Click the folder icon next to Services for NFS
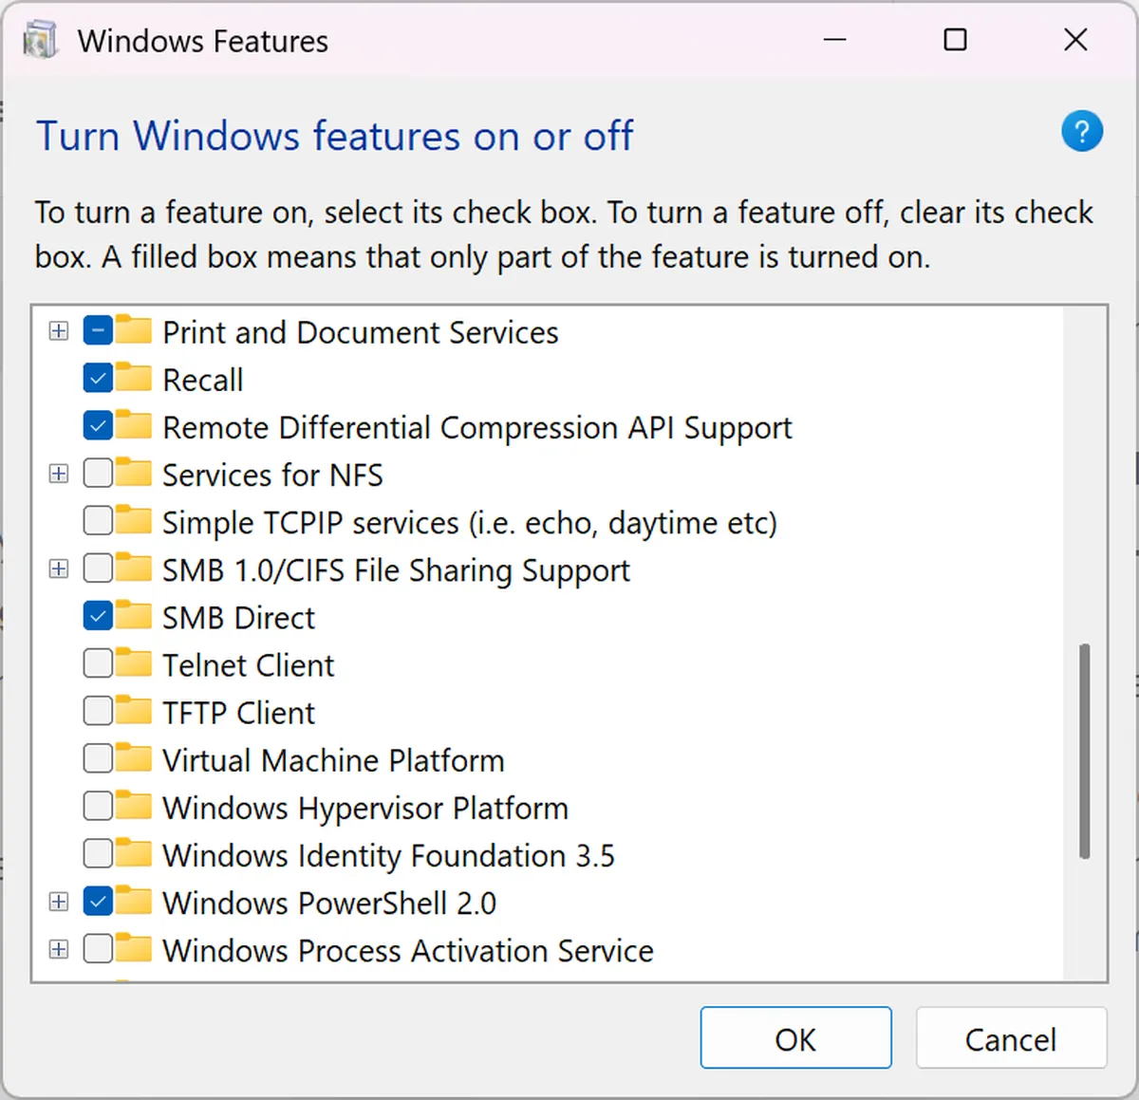Viewport: 1139px width, 1100px height. coord(133,473)
